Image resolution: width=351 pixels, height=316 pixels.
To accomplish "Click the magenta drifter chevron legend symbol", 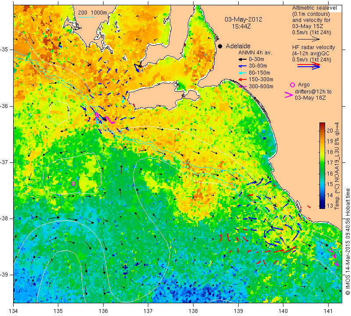I will coord(289,95).
